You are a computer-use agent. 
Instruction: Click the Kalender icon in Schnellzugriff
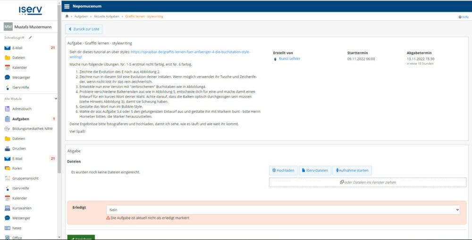[7, 68]
